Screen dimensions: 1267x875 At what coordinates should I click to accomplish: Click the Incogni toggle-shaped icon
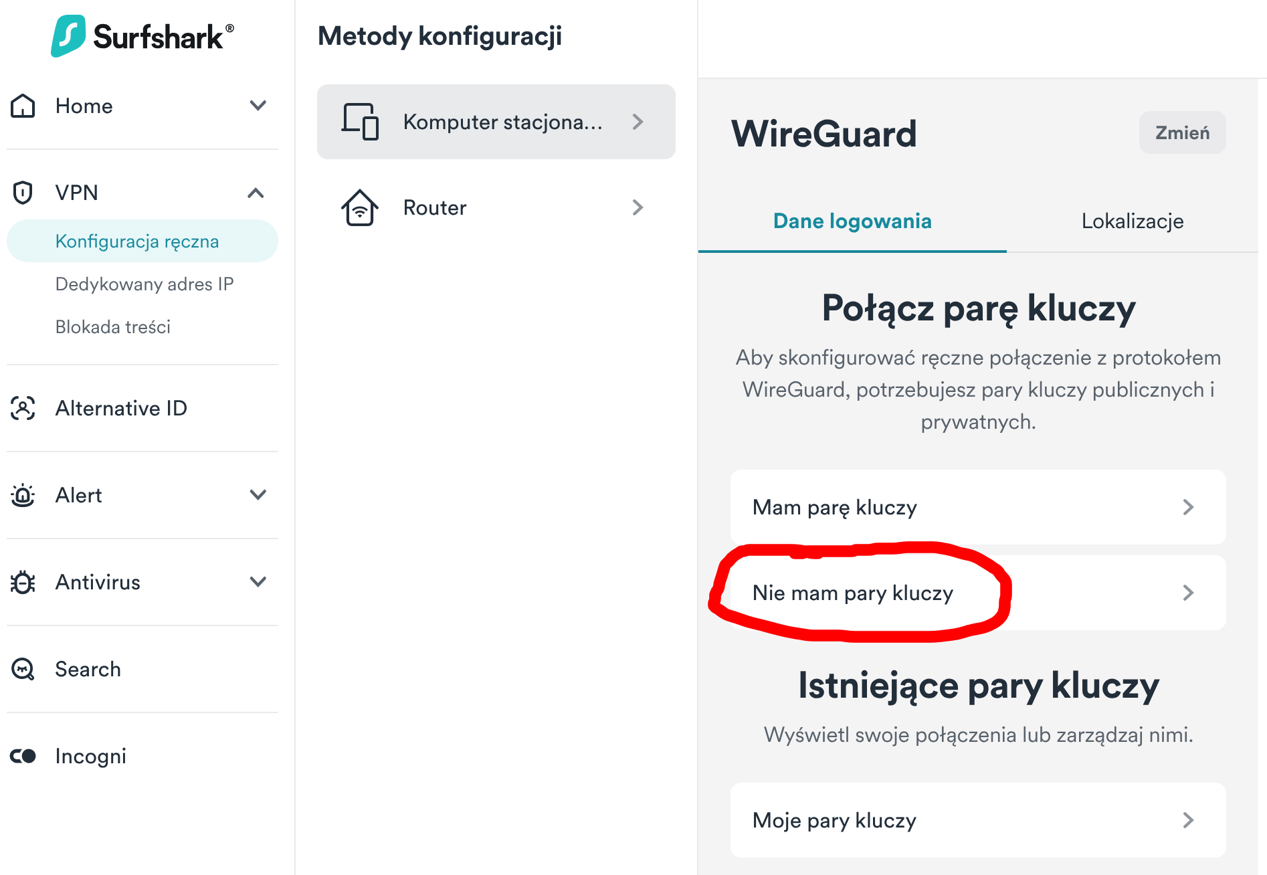click(23, 756)
